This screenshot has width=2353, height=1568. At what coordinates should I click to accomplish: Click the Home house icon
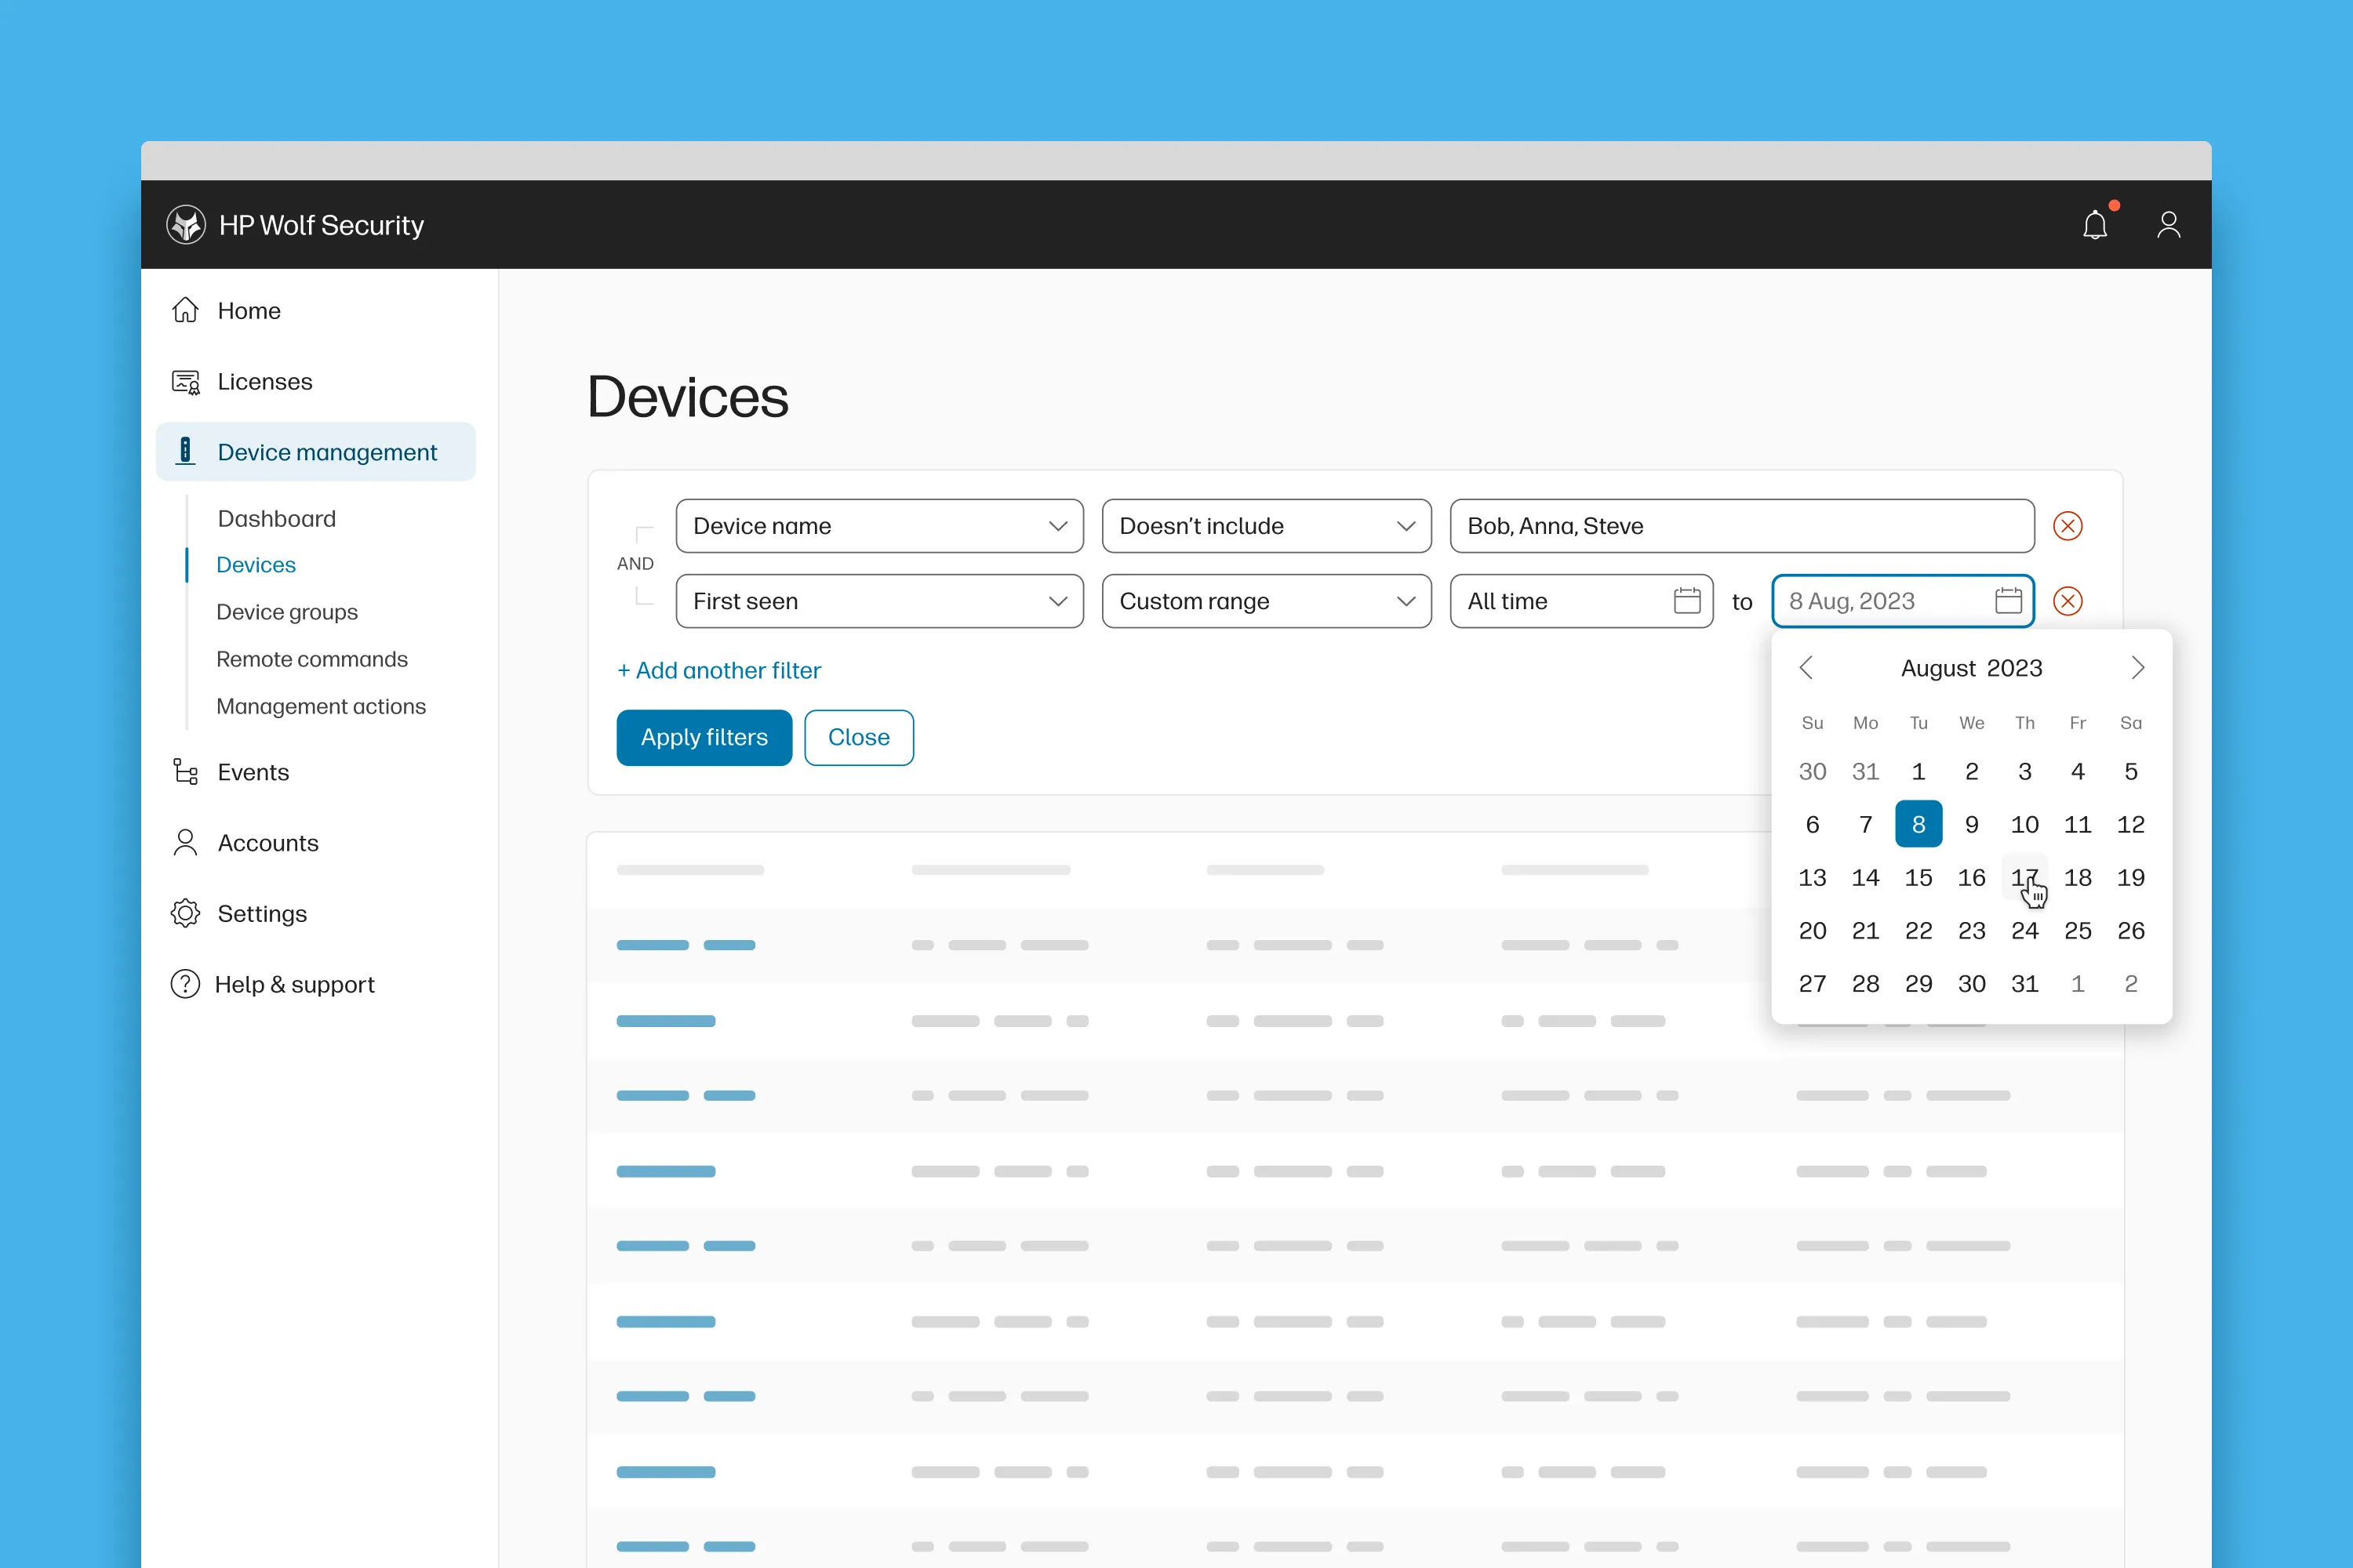click(x=185, y=310)
